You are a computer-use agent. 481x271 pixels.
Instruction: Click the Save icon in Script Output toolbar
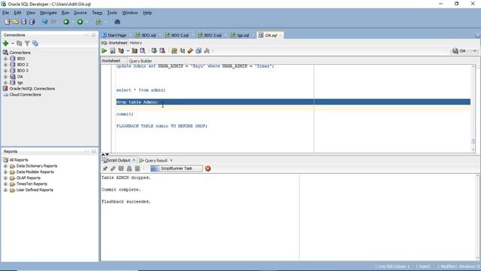click(x=121, y=169)
